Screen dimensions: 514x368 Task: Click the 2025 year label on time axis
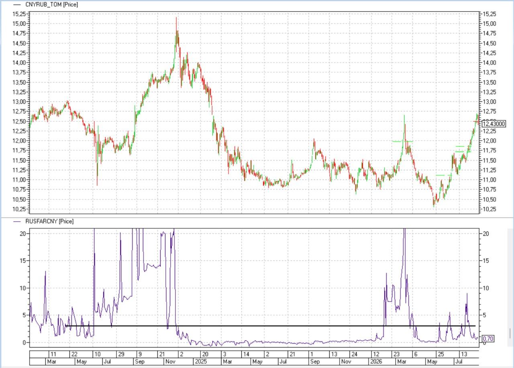(x=200, y=362)
